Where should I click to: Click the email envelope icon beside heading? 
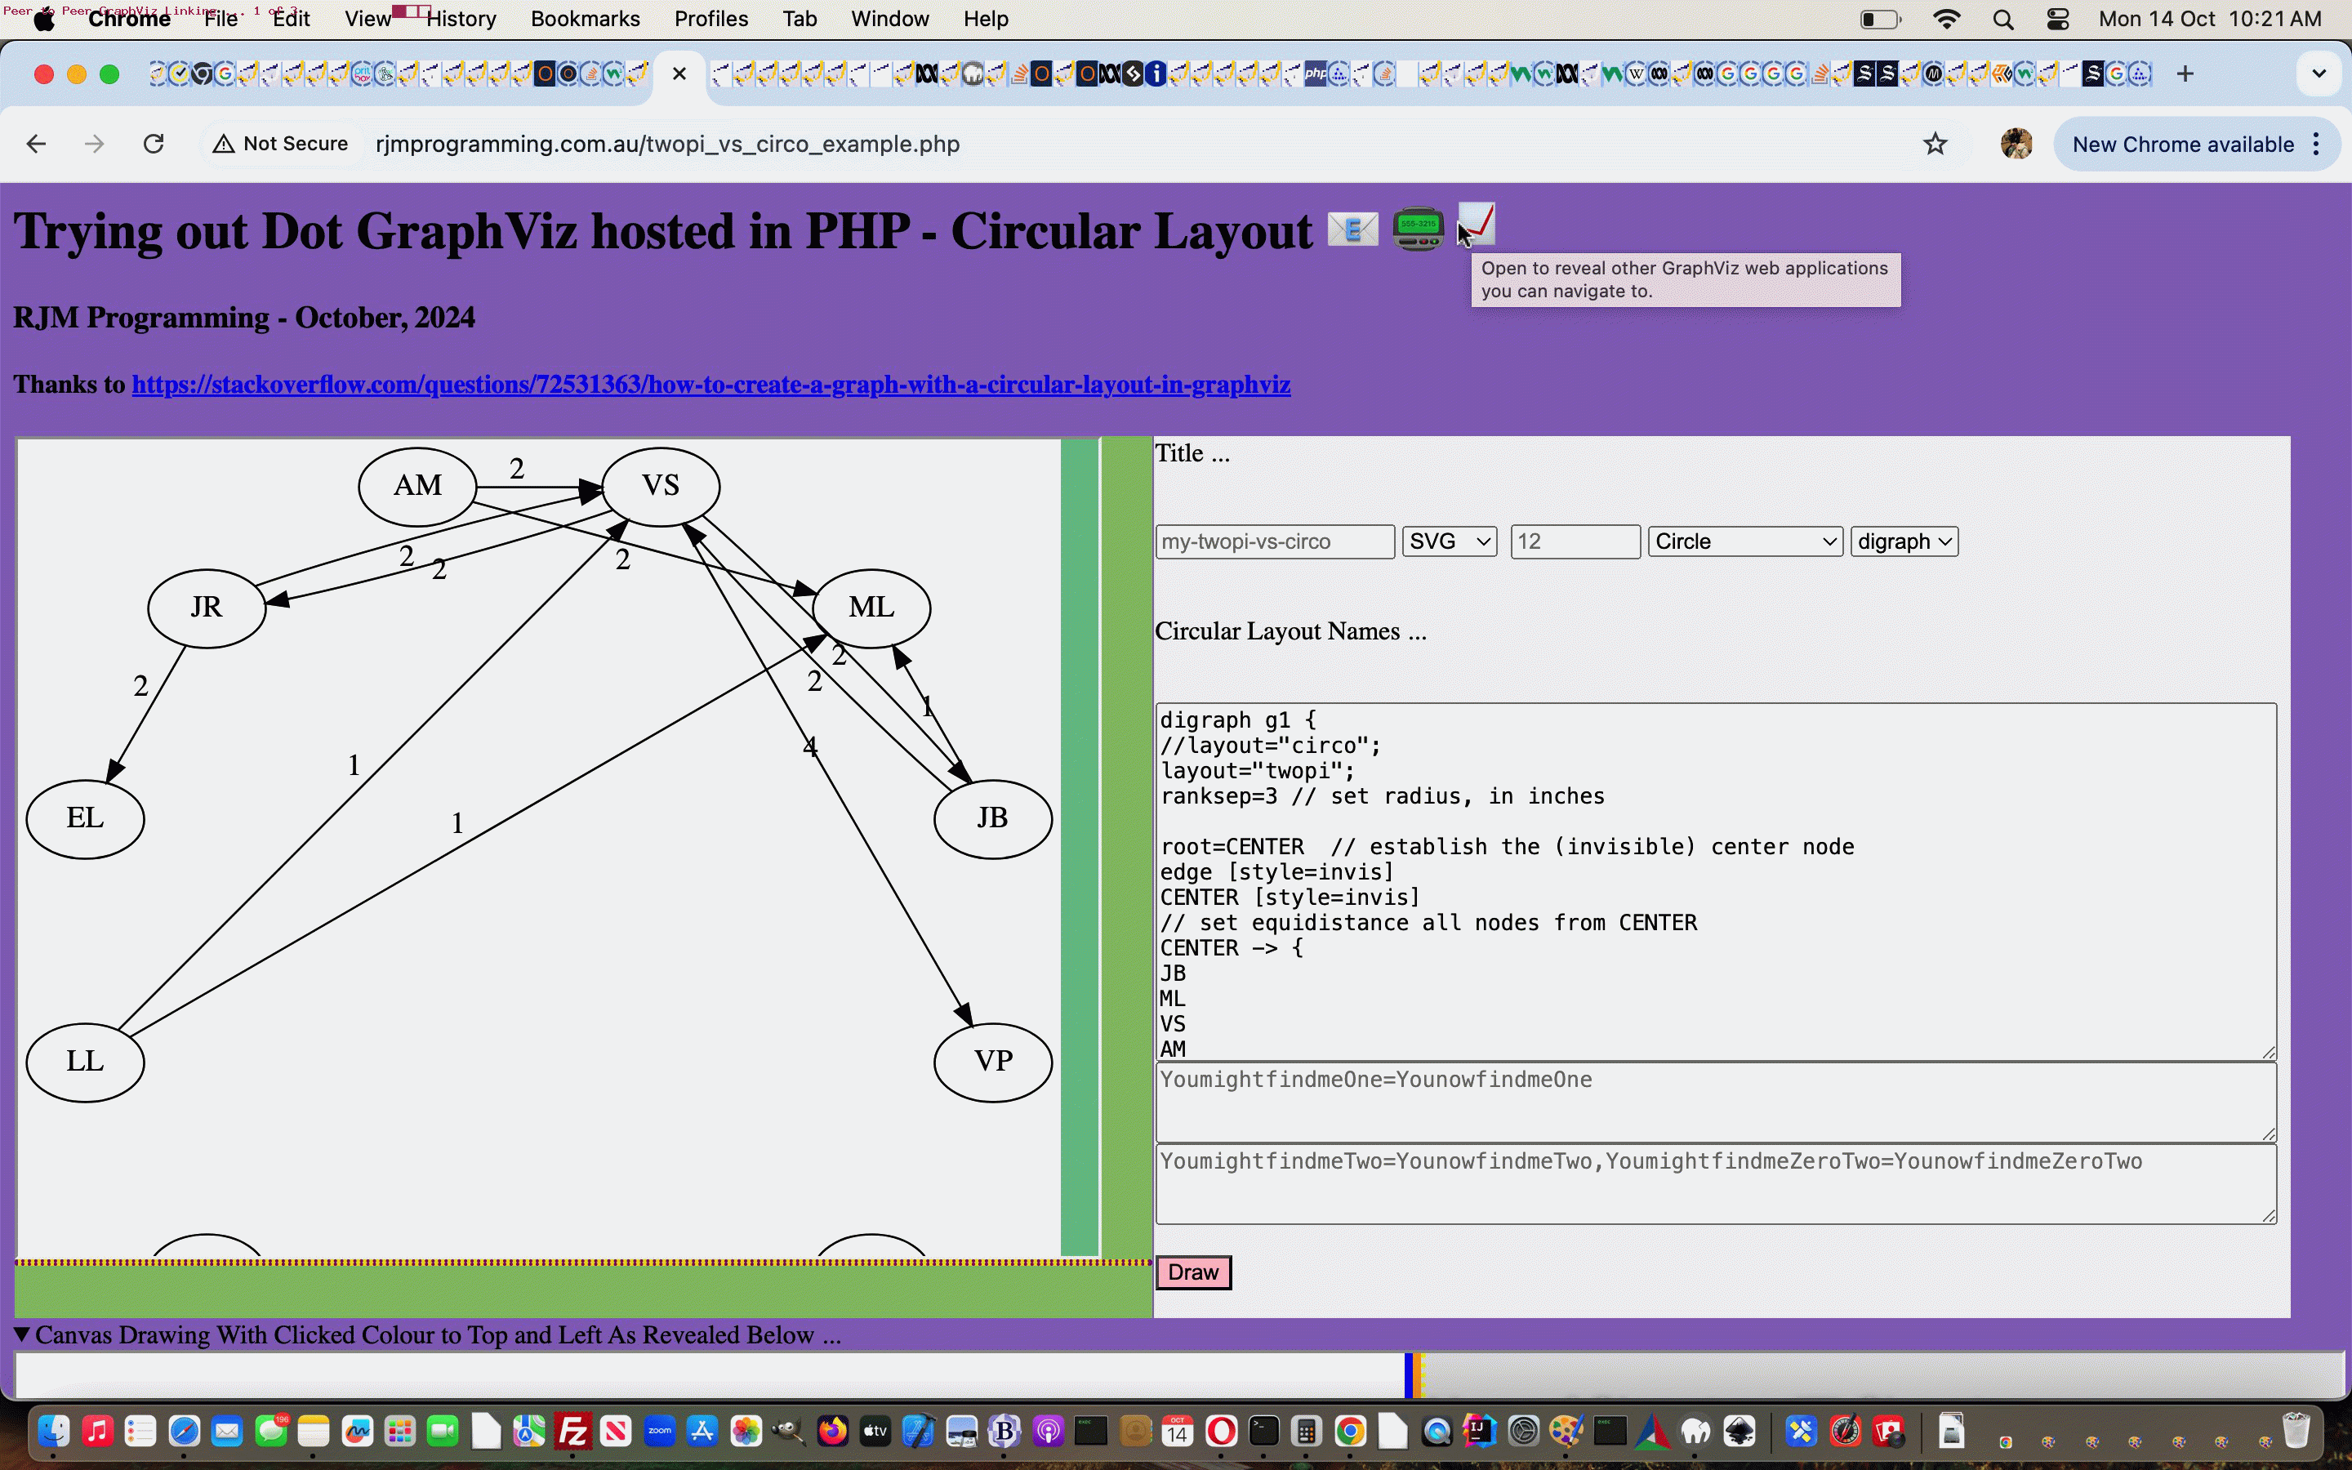click(1352, 230)
